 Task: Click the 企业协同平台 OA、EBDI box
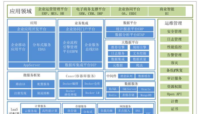(129, 11)
